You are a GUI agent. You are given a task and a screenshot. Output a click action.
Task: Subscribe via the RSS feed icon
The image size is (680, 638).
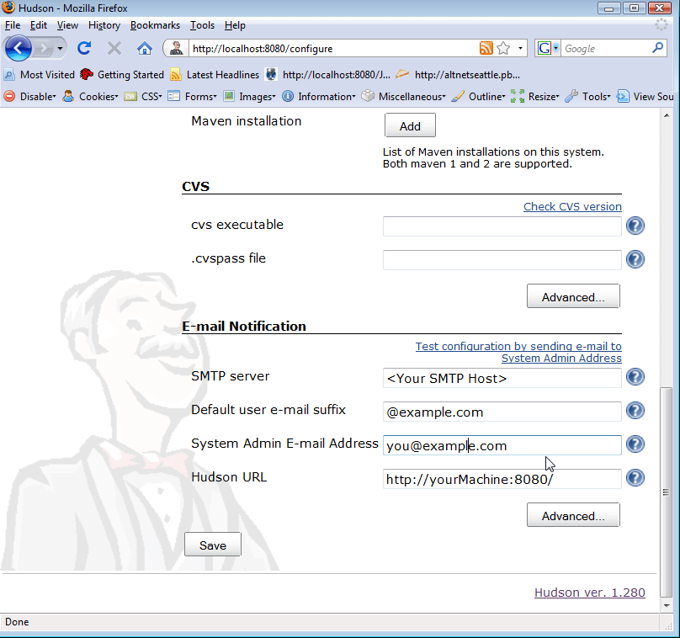486,48
